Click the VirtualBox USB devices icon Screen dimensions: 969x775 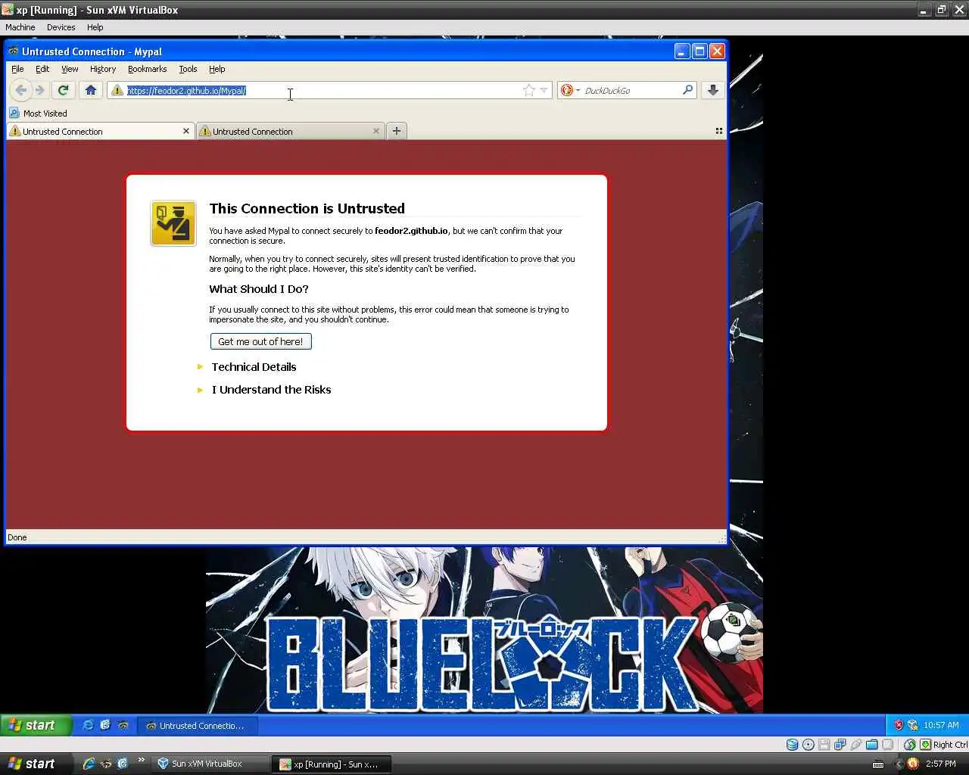point(855,745)
